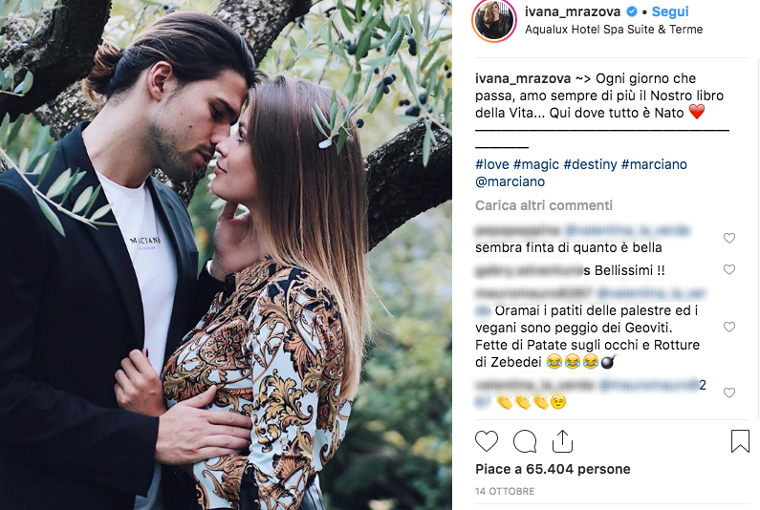Open the Aqualux Hotel Spa Suite & Terme location
The image size is (760, 510).
[614, 30]
